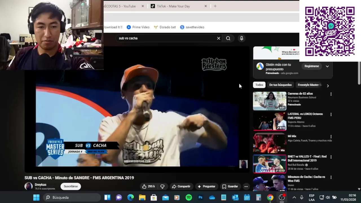Select the Freestyle Master Series chip
Screen dimensions: 361x203
point(309,85)
